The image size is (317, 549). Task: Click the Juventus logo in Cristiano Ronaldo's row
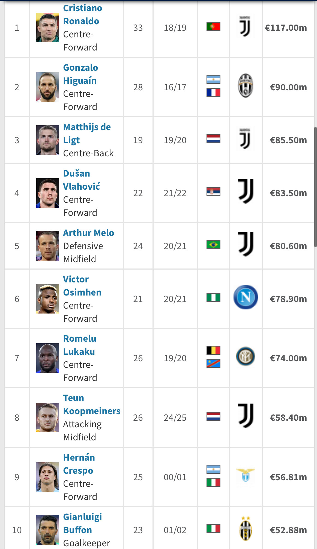tap(245, 26)
